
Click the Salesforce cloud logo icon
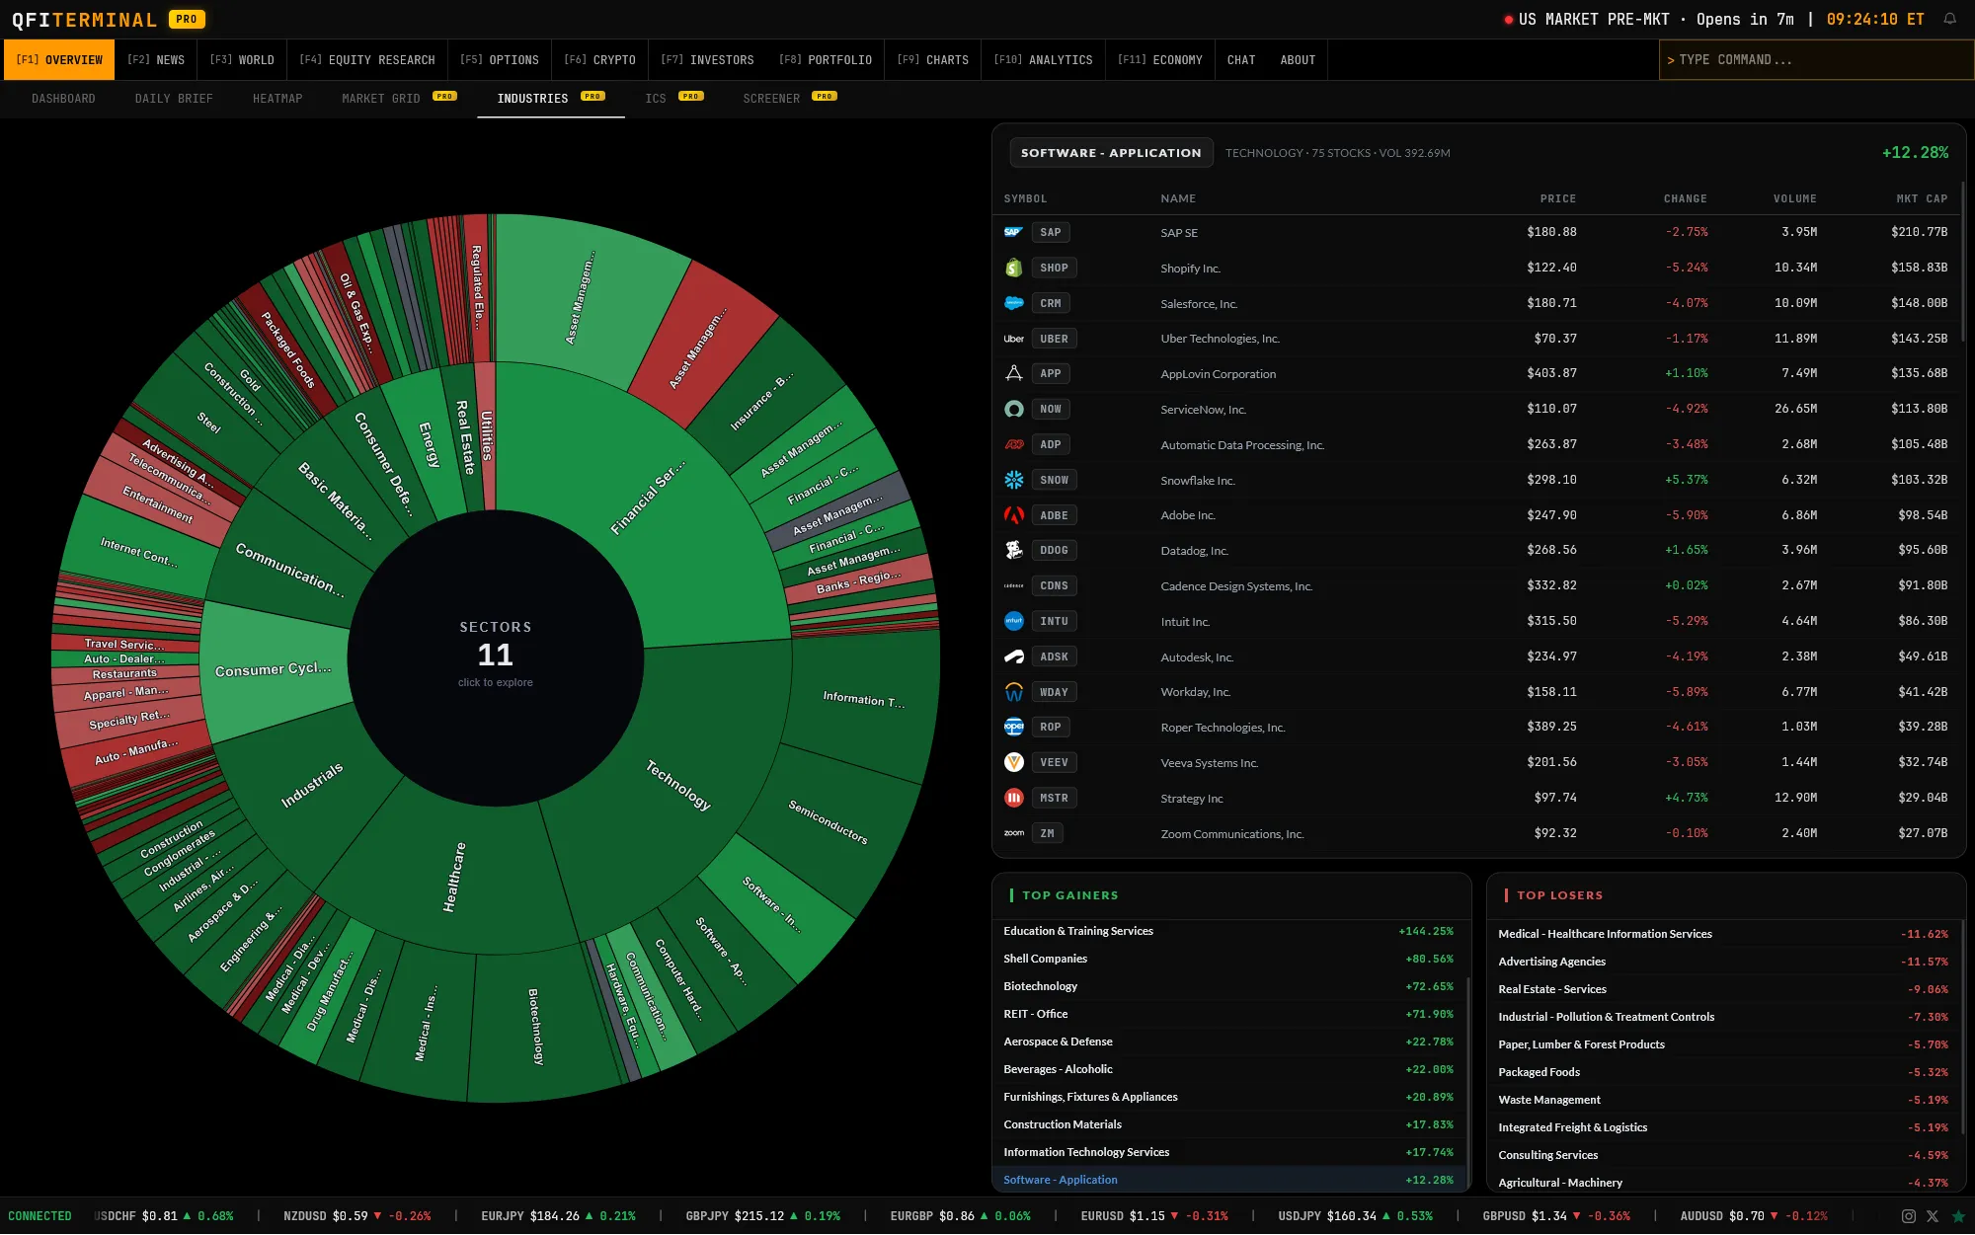(x=1013, y=303)
